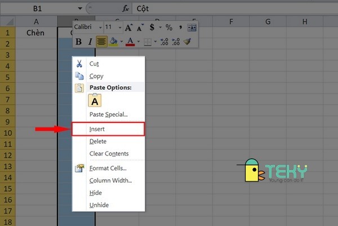Toggle Center alignment in mini toolbar
This screenshot has width=338, height=226.
click(x=101, y=41)
